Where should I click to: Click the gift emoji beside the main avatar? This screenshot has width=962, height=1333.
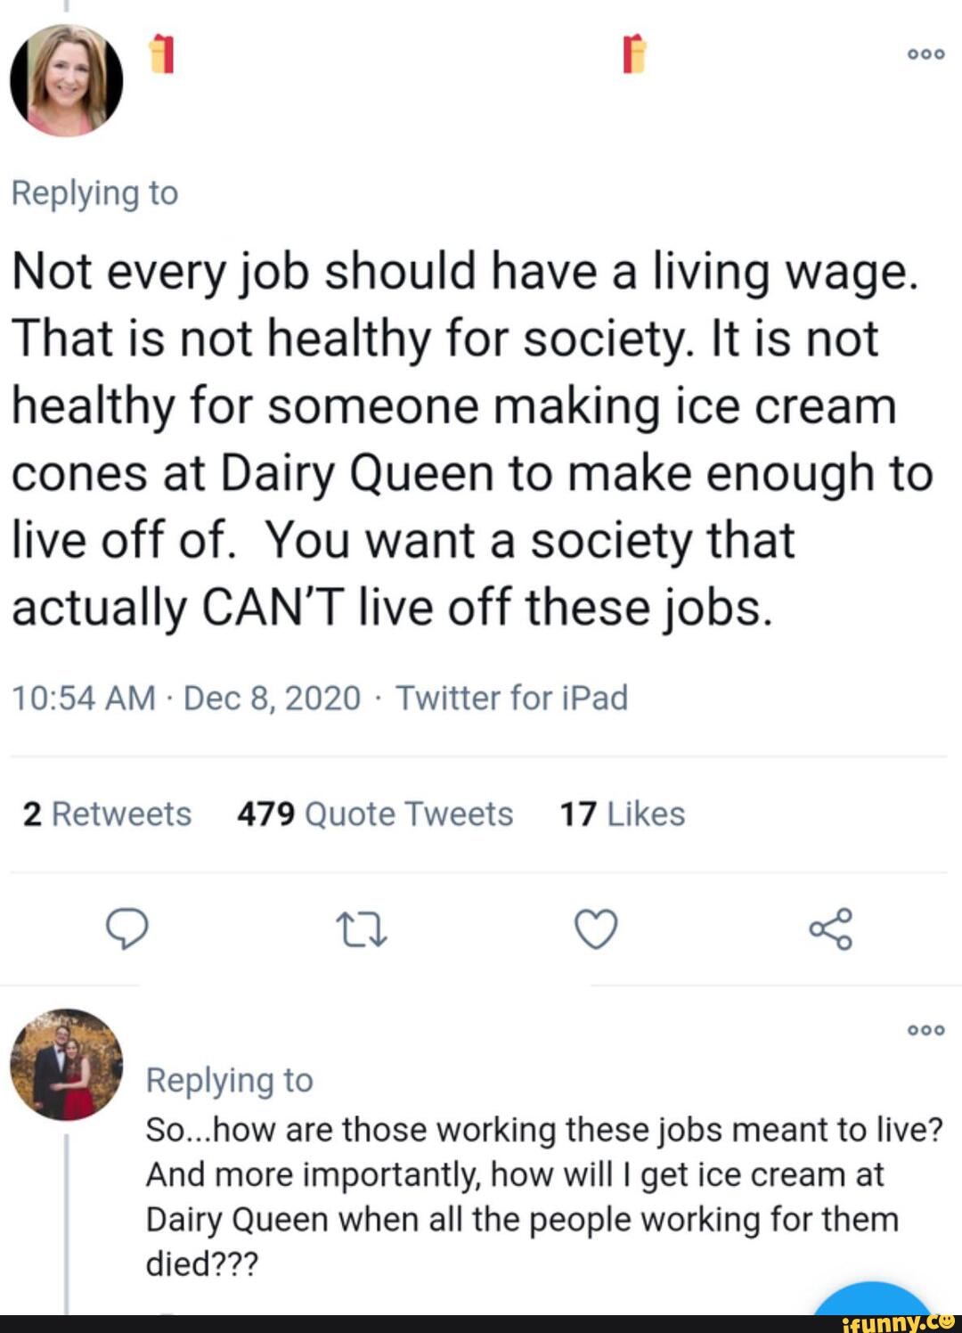[x=160, y=55]
